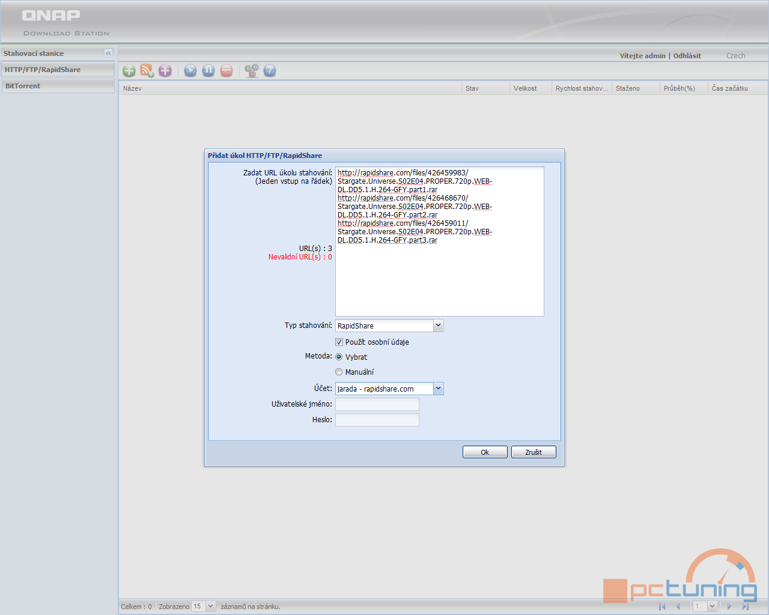Screen dimensions: 769x615
Task: Open the Typ stahování dropdown
Action: click(x=438, y=326)
